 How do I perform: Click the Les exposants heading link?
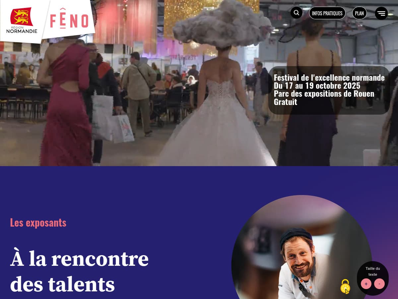(38, 223)
